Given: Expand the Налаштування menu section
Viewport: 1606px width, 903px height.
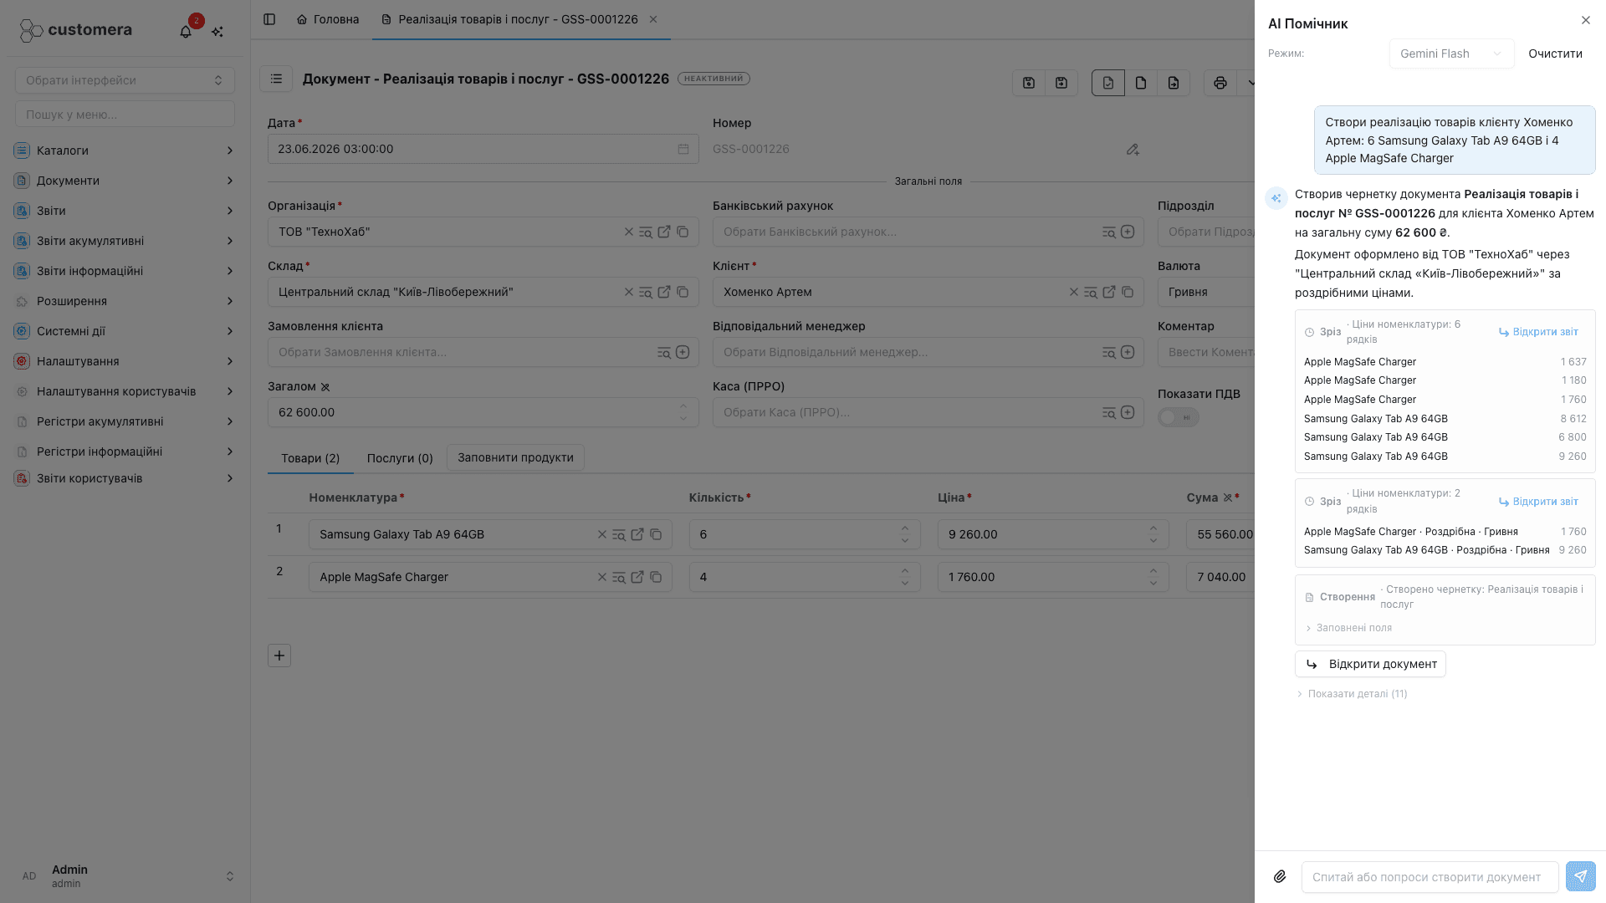Looking at the screenshot, I should tap(125, 361).
